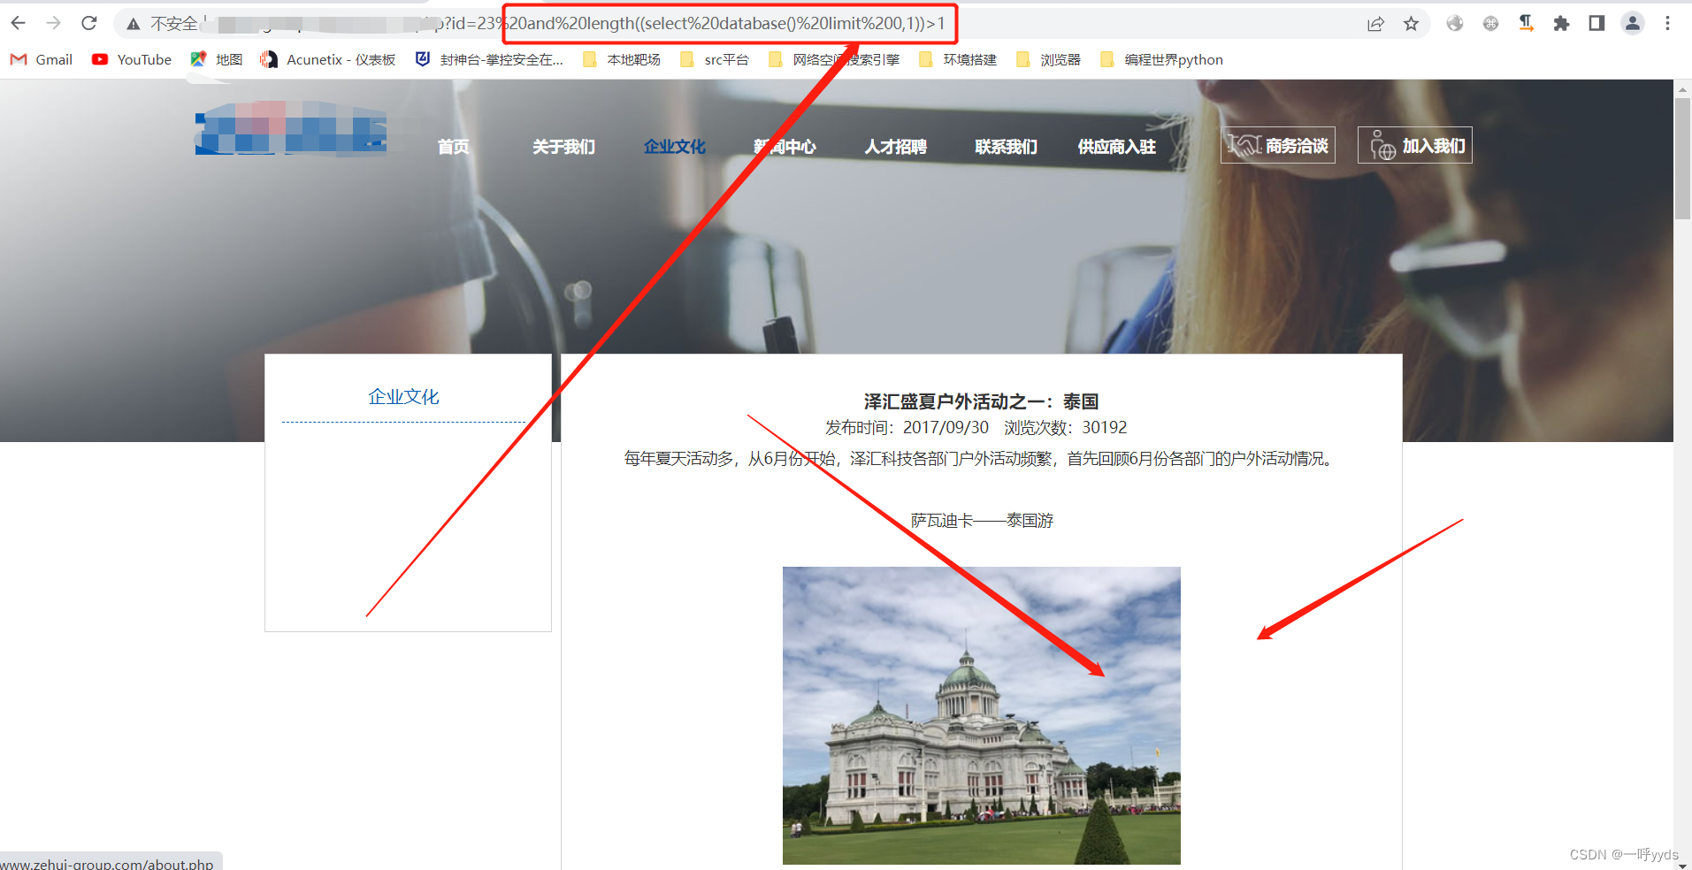
Task: Open the Chrome three-dot menu
Action: click(1667, 24)
